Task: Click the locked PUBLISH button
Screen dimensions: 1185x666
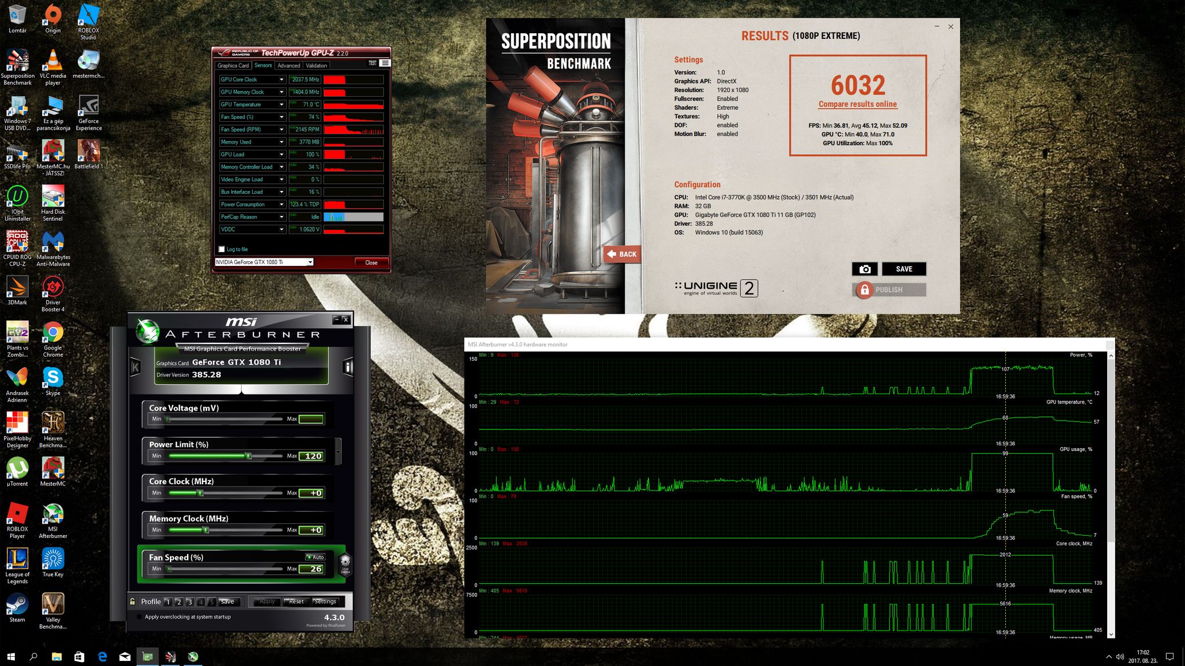Action: click(889, 290)
